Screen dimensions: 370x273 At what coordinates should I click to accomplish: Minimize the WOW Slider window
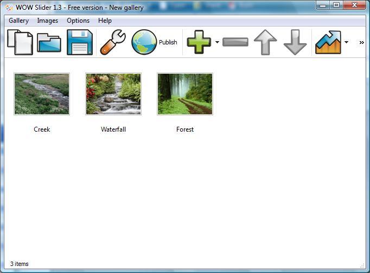click(323, 5)
